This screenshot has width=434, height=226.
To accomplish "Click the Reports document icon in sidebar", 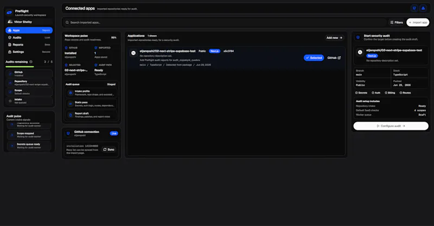I will (10, 45).
